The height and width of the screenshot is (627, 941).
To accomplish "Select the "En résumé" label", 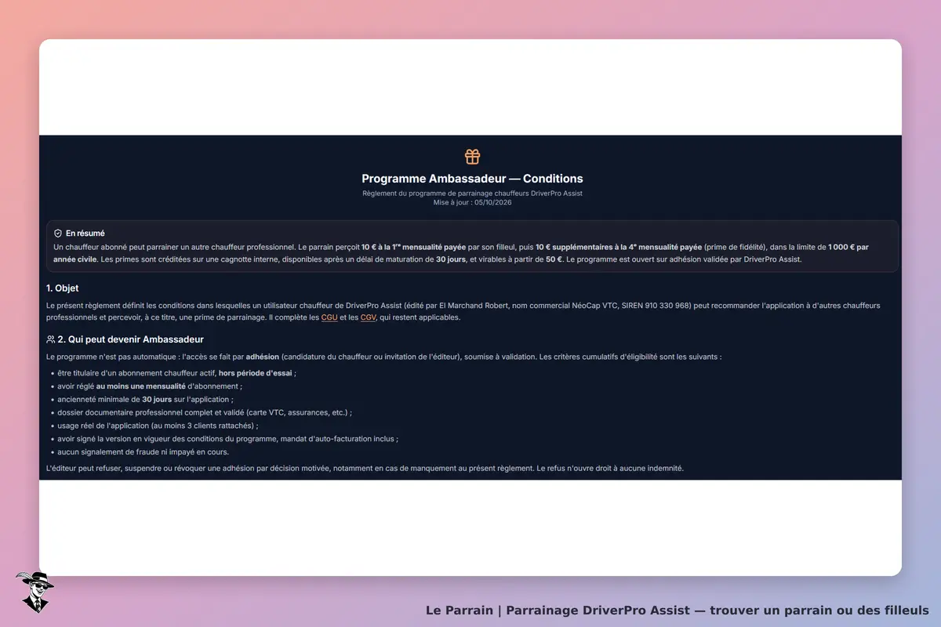I will pos(85,233).
